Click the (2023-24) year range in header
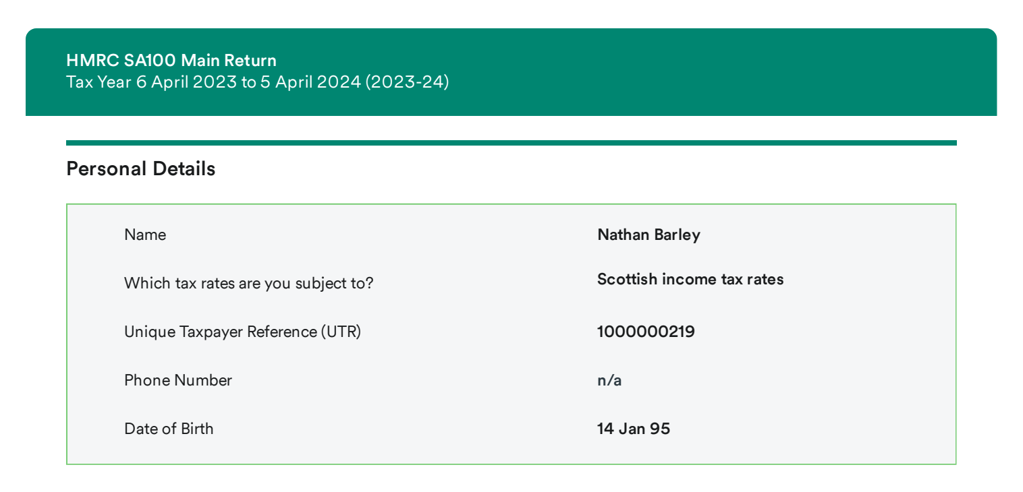This screenshot has width=1023, height=492. (407, 83)
